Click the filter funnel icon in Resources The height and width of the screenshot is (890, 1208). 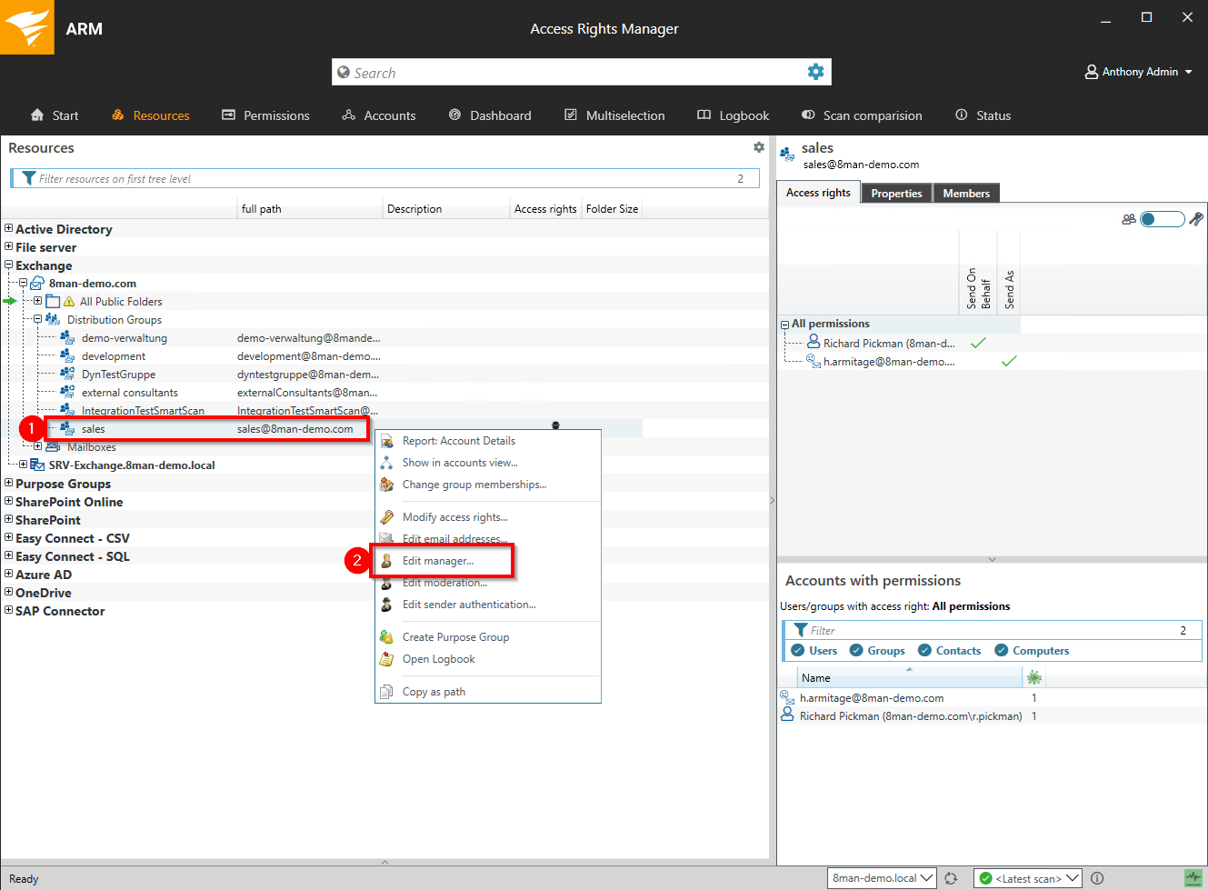pyautogui.click(x=29, y=178)
